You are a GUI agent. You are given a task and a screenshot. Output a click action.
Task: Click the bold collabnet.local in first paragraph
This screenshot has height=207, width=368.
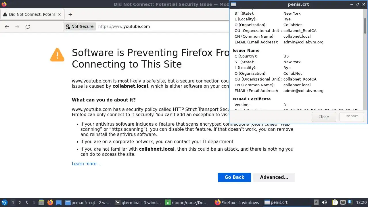coord(130,86)
